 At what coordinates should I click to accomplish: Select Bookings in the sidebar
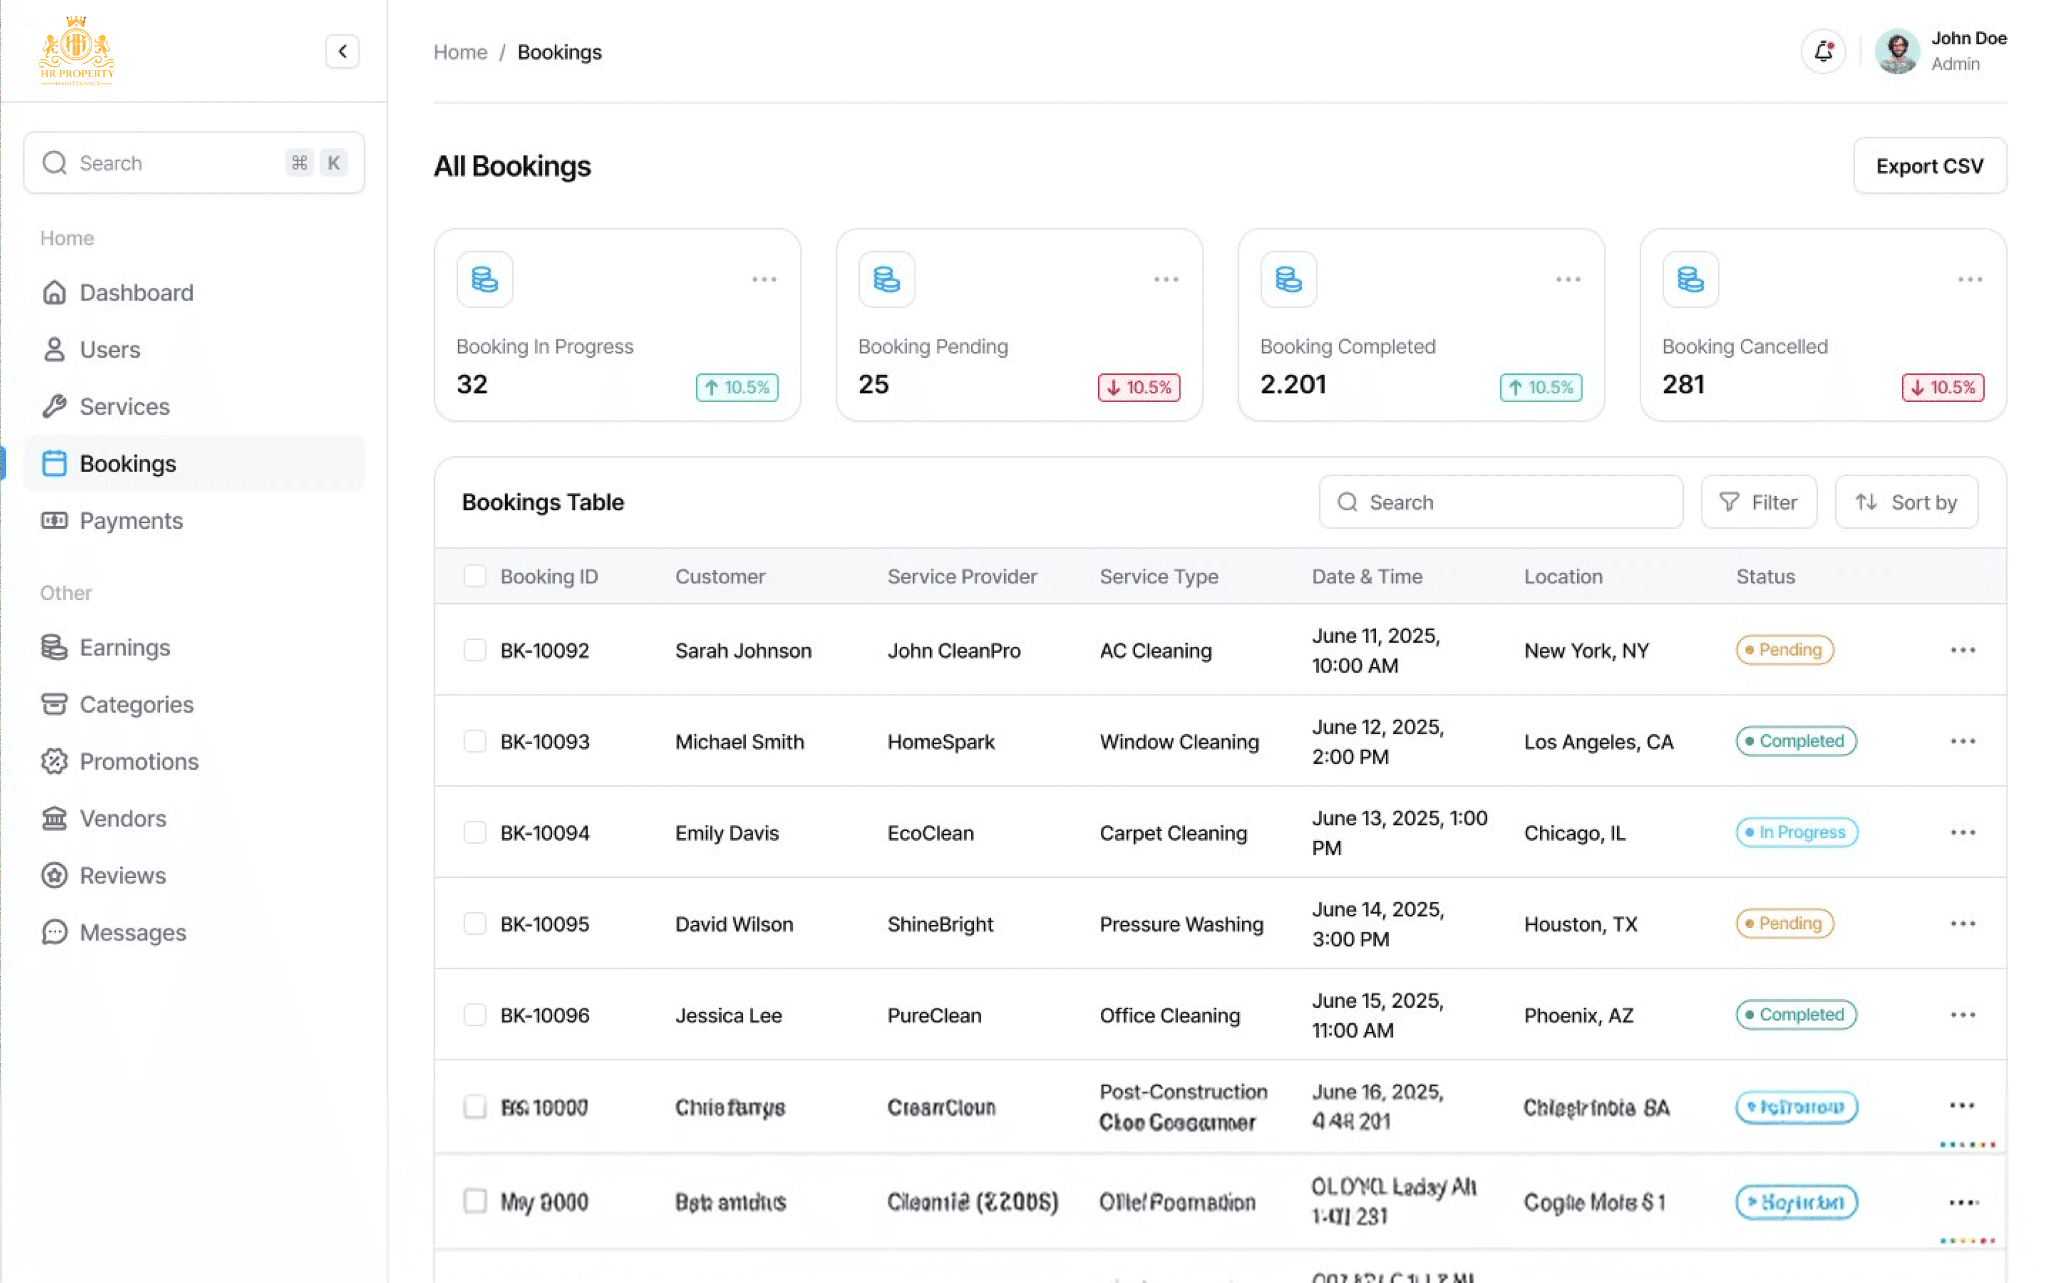pyautogui.click(x=194, y=463)
